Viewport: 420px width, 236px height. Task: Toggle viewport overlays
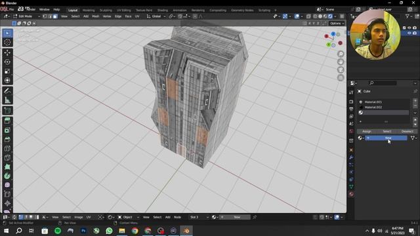point(297,16)
